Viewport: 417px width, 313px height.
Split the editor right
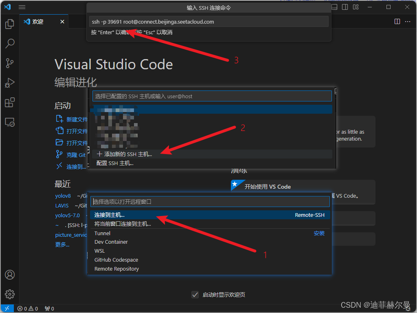tap(397, 22)
